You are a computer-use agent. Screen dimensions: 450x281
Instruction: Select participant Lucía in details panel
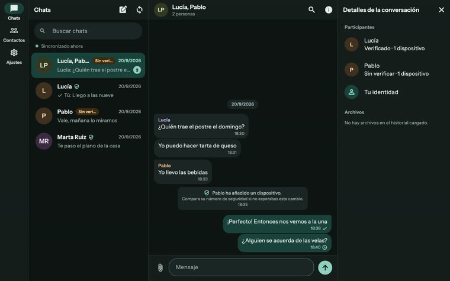coord(394,44)
